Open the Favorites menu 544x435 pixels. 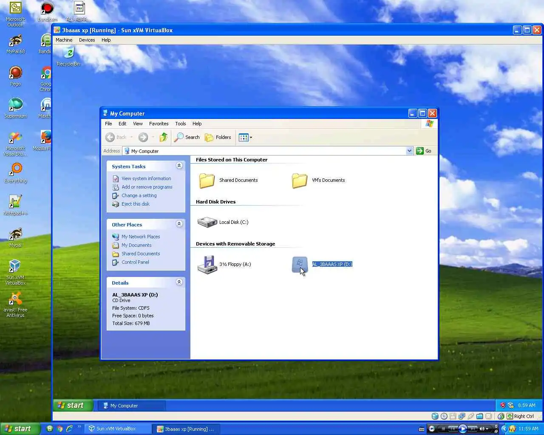click(159, 124)
